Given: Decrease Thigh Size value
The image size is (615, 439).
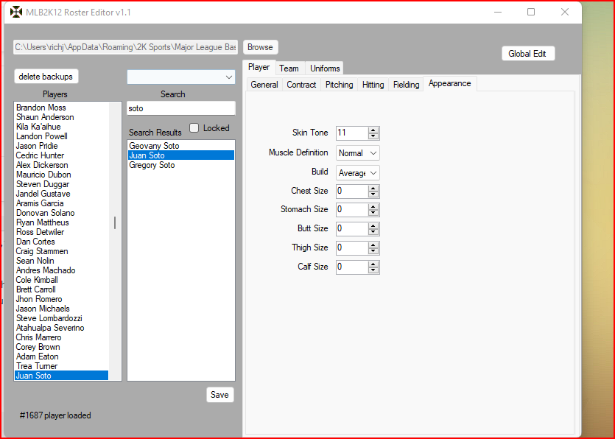Looking at the screenshot, I should pyautogui.click(x=373, y=251).
